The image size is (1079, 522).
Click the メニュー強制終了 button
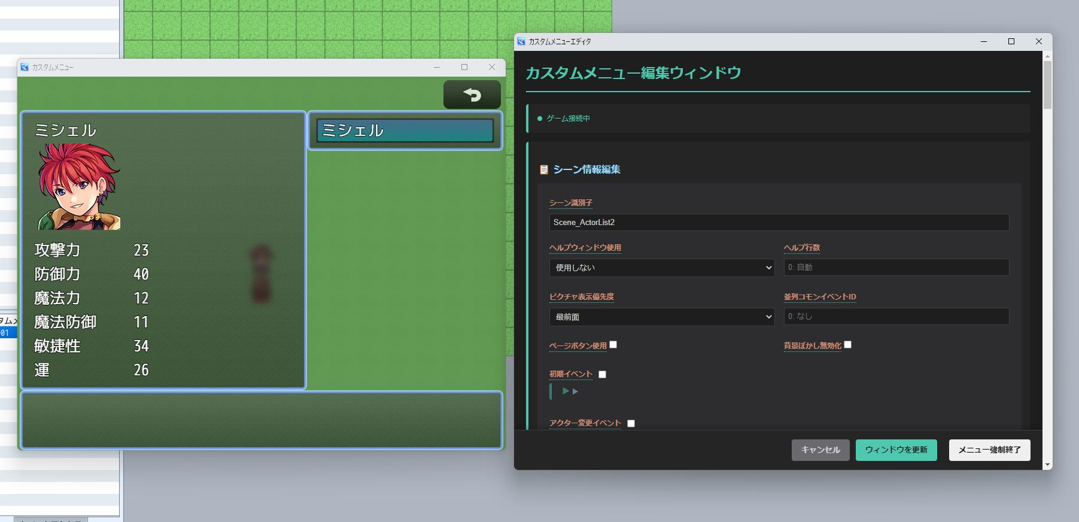[x=989, y=450]
